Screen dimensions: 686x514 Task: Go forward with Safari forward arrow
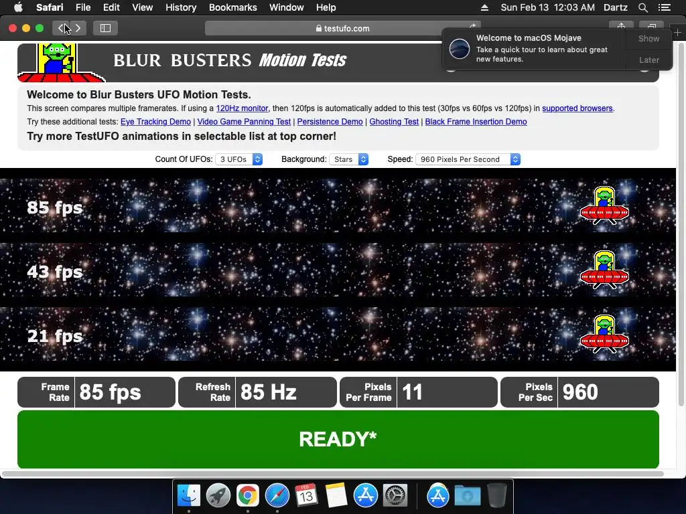pos(78,28)
